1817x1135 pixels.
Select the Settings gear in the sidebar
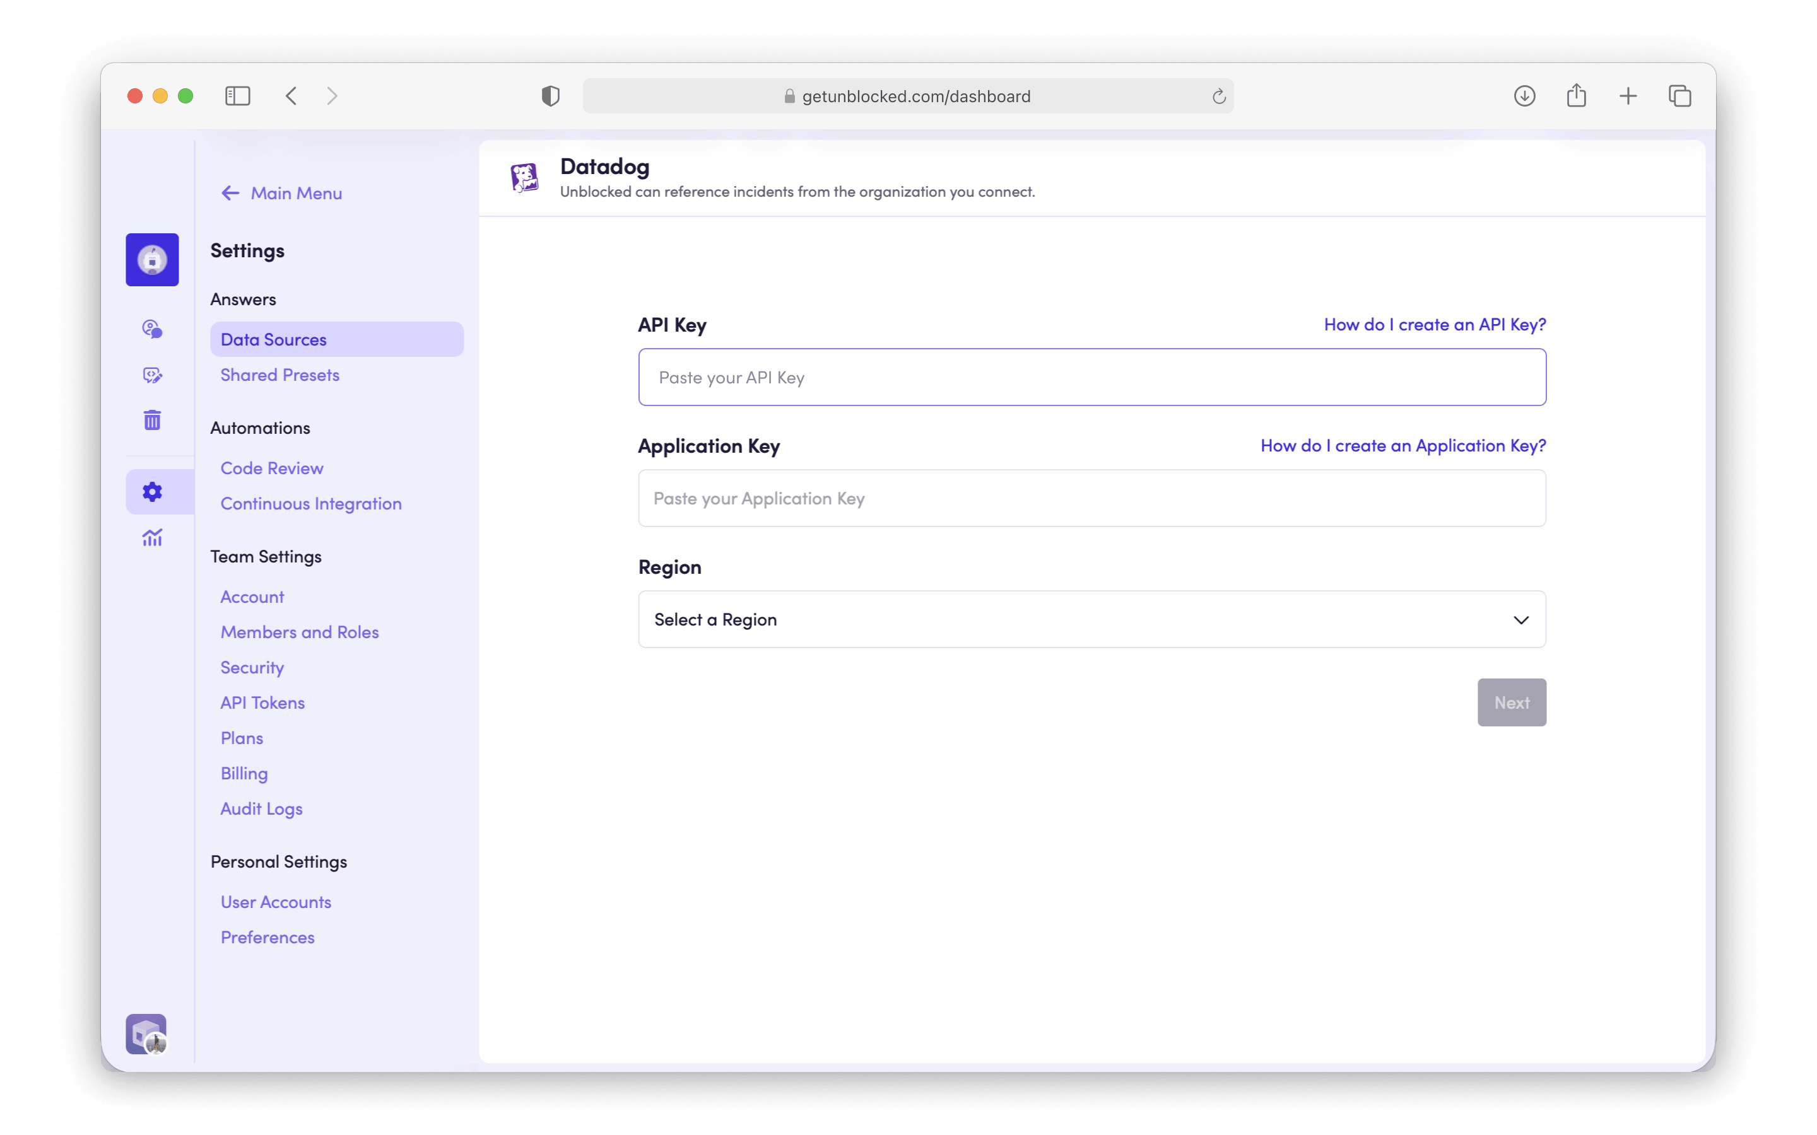151,491
